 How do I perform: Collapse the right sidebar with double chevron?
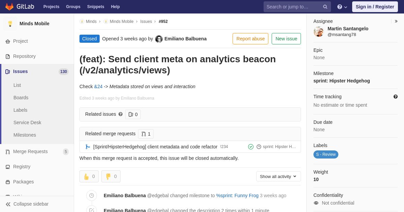click(396, 21)
